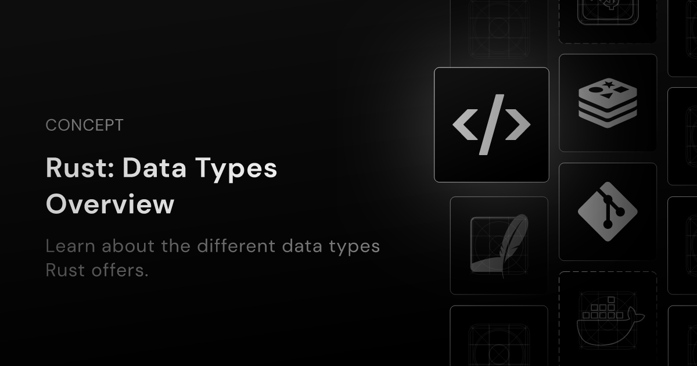This screenshot has height=366, width=697.
Task: Open the Git branch diamond icon
Action: click(608, 211)
